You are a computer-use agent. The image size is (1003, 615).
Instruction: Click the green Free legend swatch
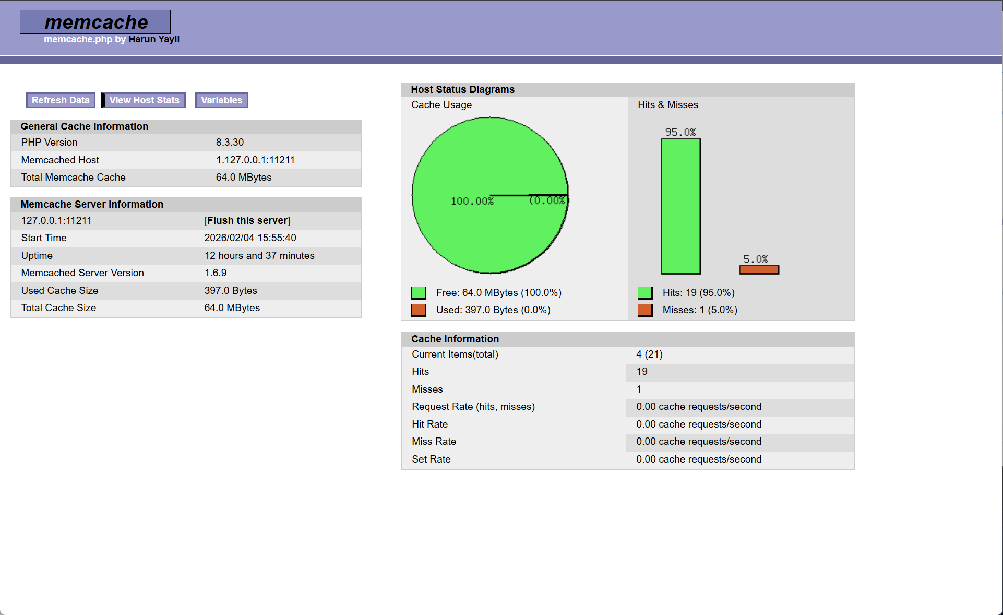click(x=419, y=293)
